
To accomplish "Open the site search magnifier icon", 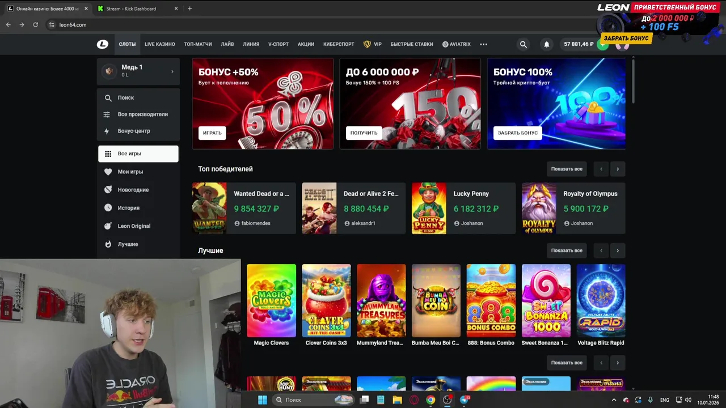I will [x=524, y=44].
